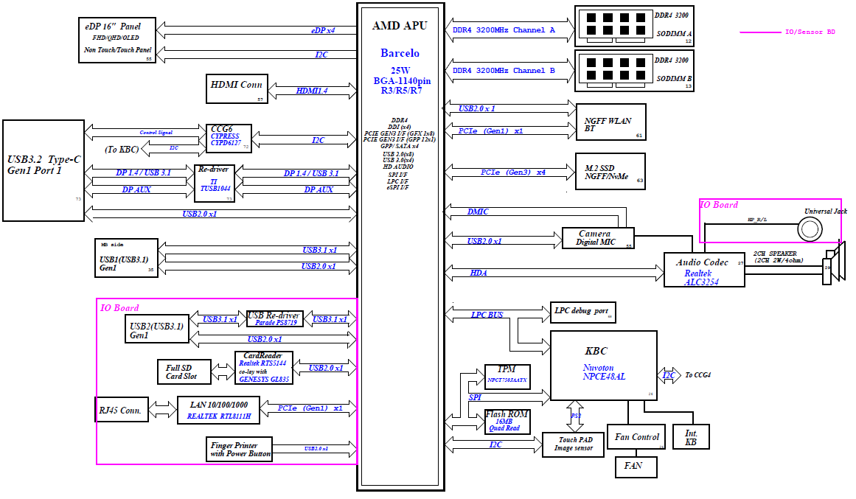Click the LAN Realtek RTL8111H block
The height and width of the screenshot is (499, 856).
coord(219,410)
